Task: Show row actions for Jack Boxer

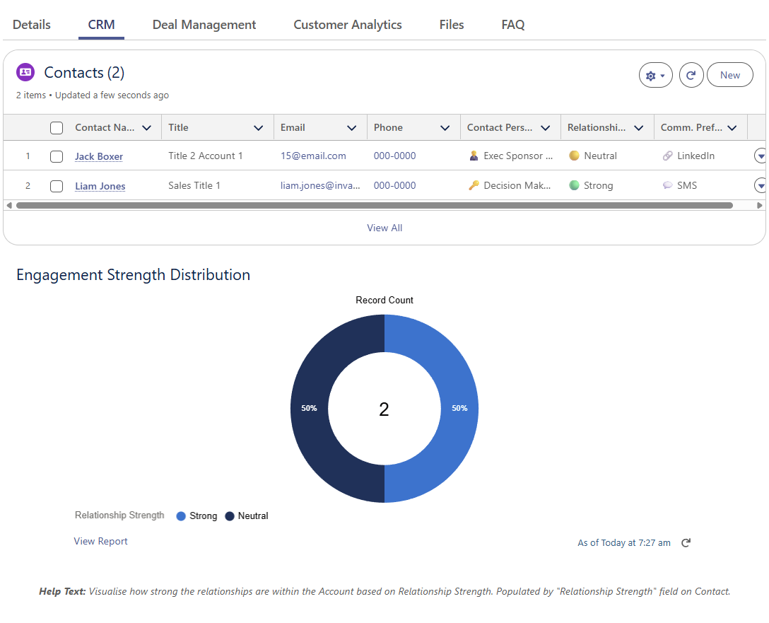Action: point(761,156)
